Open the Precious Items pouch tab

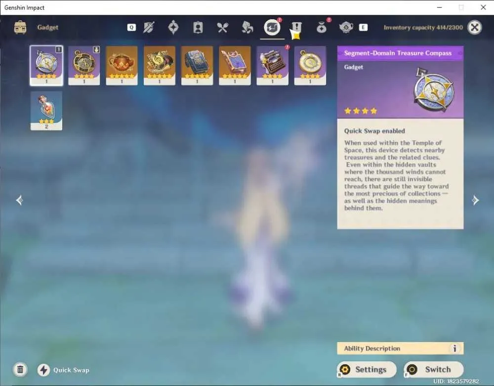pos(322,28)
